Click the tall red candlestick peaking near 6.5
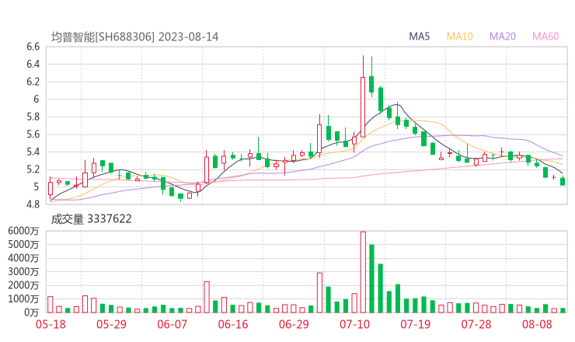Screen dimensions: 575x342 (x=363, y=96)
